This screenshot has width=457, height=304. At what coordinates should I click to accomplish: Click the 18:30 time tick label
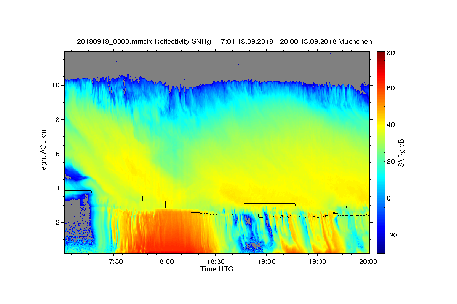(216, 262)
